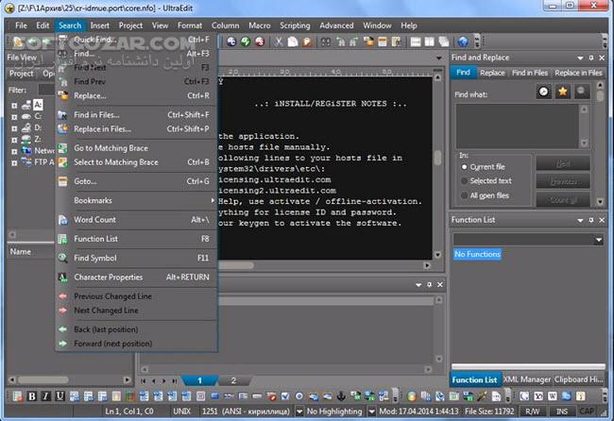Open the Project tab in File View
The image size is (614, 421).
(x=22, y=74)
